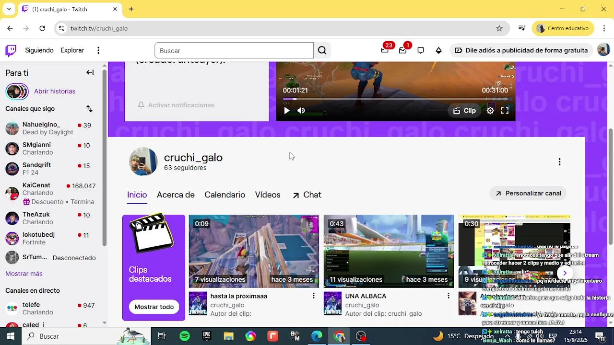Viewport: 614px width, 345px height.
Task: Open options for UNA ALBACA clip
Action: tap(449, 296)
